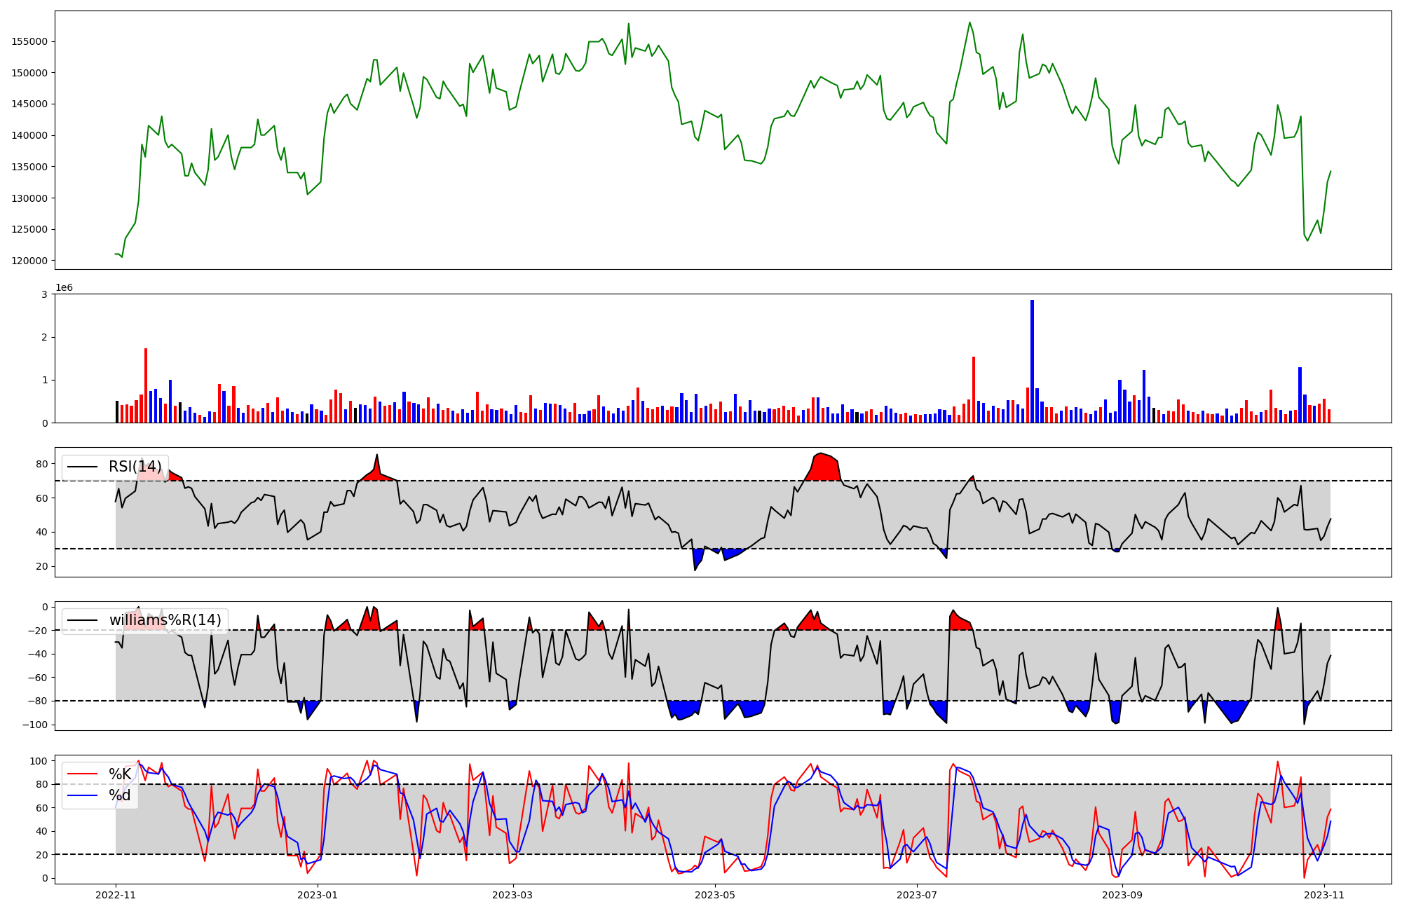Click the 155000 price axis tick label

pos(29,41)
